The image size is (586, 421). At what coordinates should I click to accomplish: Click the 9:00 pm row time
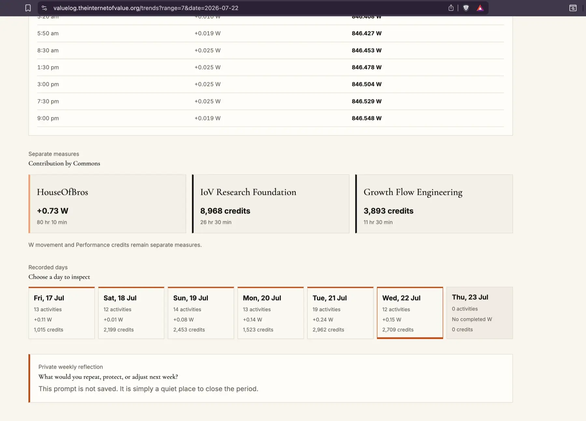pos(48,118)
